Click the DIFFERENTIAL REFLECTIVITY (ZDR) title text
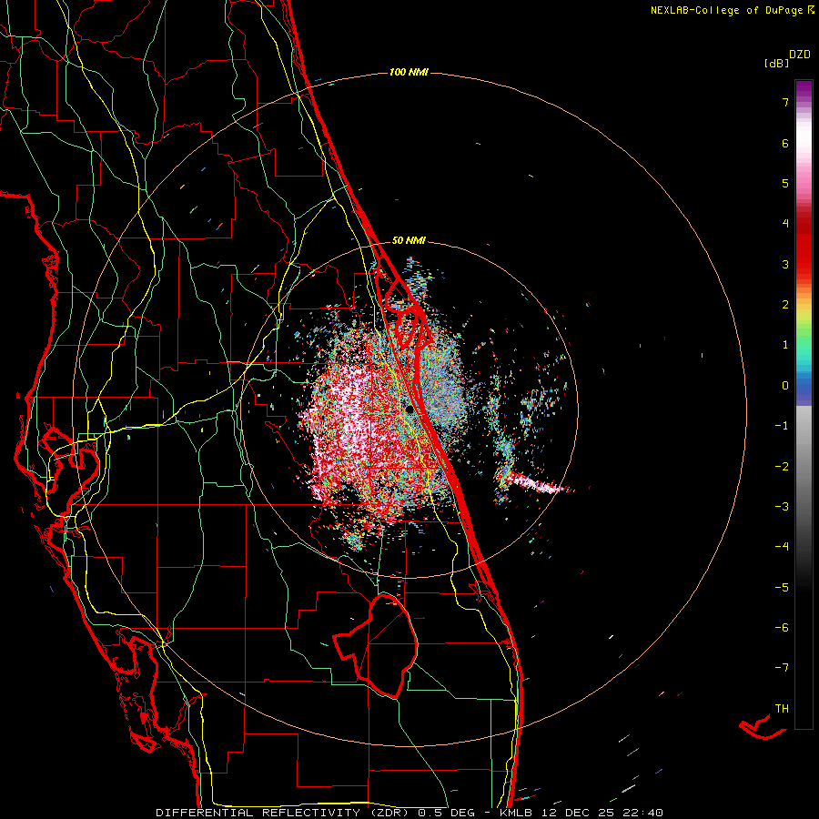The image size is (819, 819). [284, 813]
